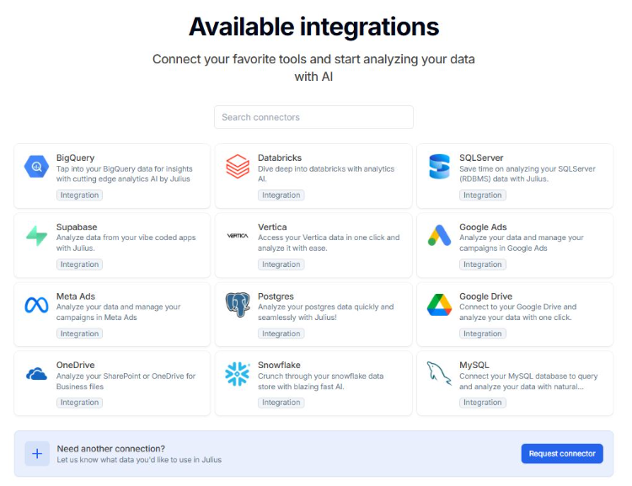Click the Snowflake icon
Viewport: 632px width, 486px height.
pyautogui.click(x=238, y=374)
